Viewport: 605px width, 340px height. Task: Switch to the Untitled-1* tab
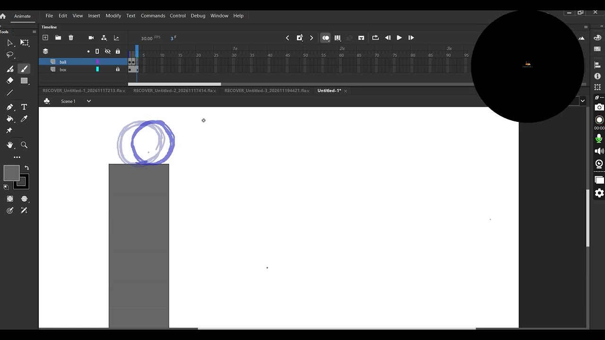coord(329,91)
